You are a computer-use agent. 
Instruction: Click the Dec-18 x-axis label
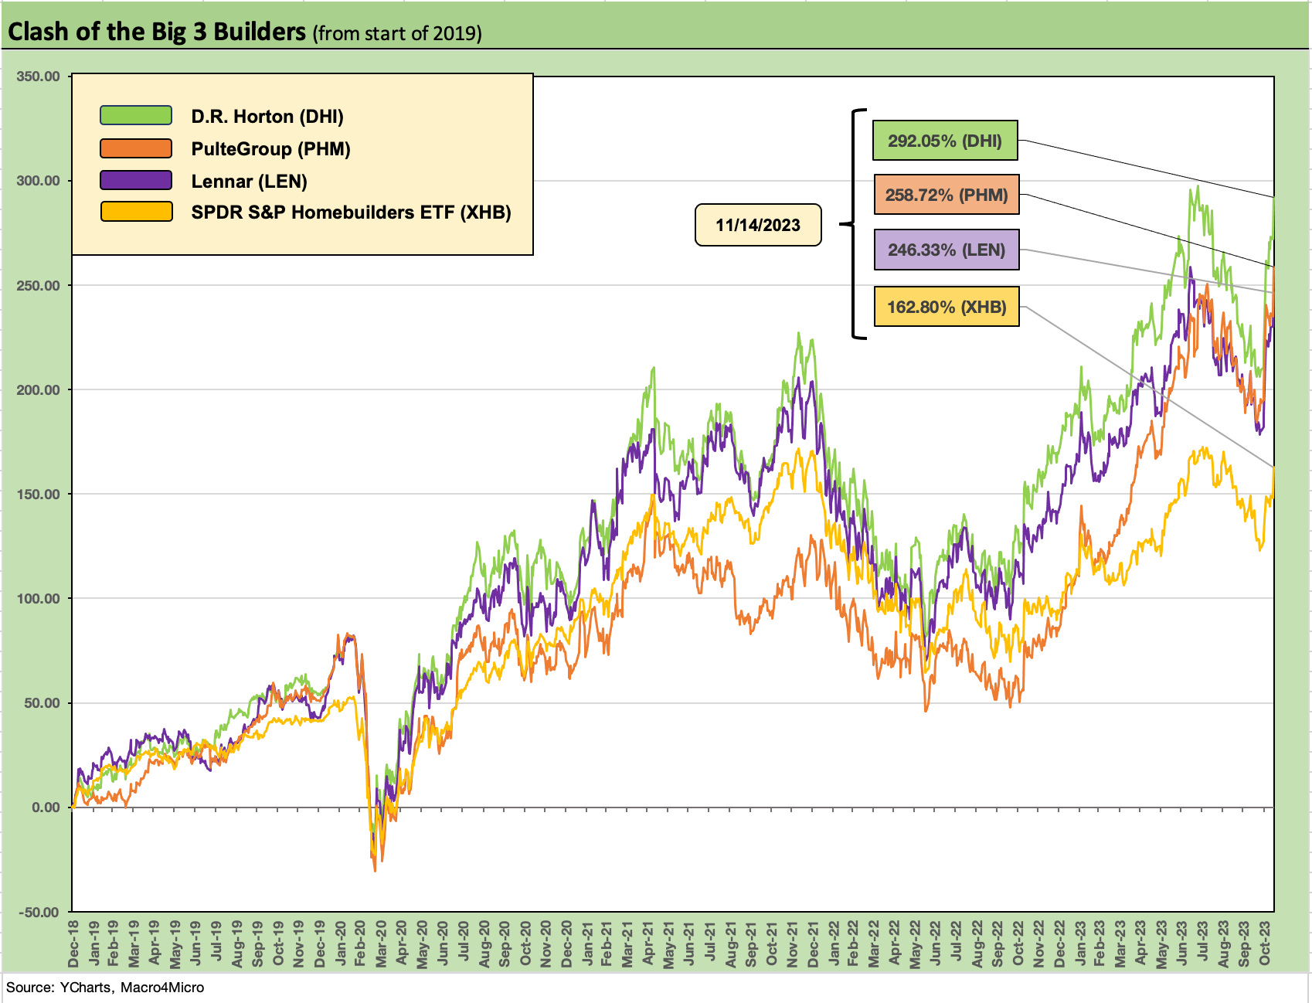coord(73,943)
